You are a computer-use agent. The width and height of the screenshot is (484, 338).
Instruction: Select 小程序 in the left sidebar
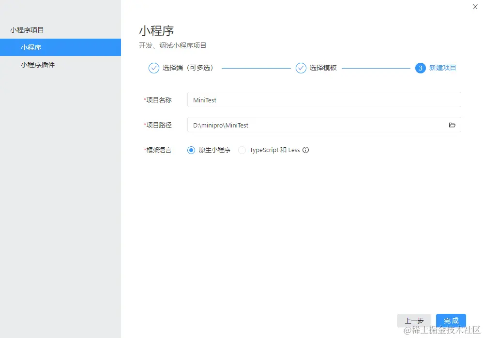point(60,47)
